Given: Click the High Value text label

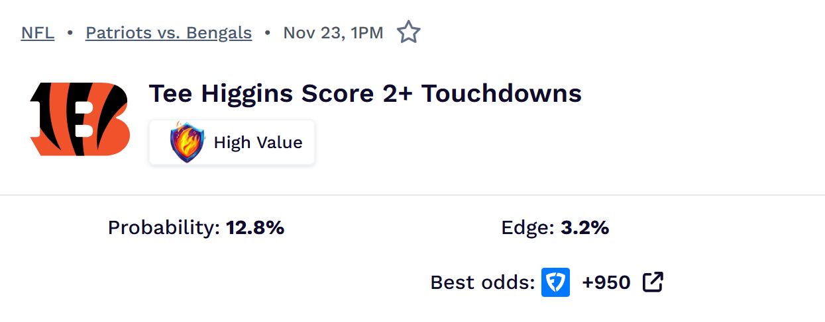Looking at the screenshot, I should 258,142.
